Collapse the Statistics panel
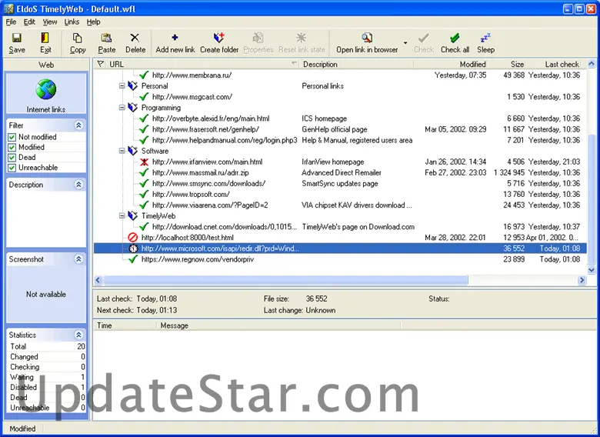The image size is (600, 437). [78, 335]
